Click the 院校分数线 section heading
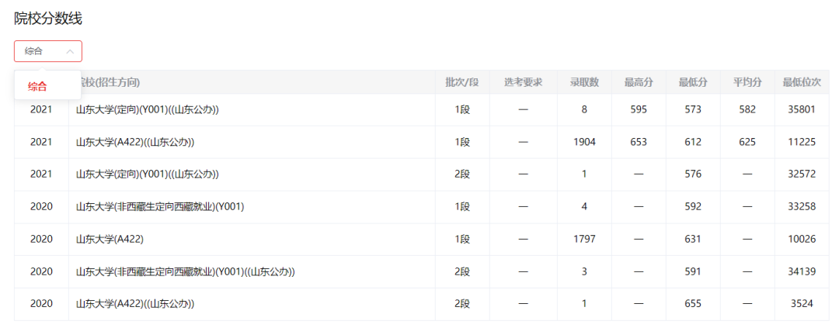 (x=48, y=19)
